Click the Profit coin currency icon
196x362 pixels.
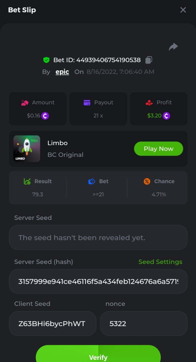tap(166, 116)
